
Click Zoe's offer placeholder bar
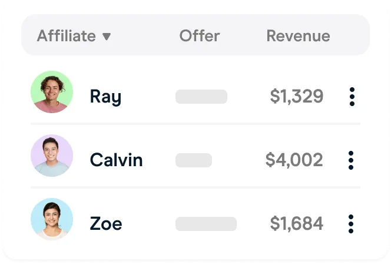click(x=206, y=223)
